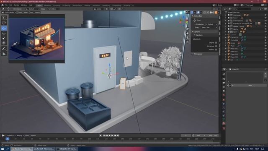Viewport: 268px width, 151px height.
Task: Enable Affect Only Origins checkbox
Action: point(216,43)
